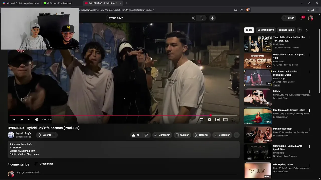Open options for Mix: Freestyle rap

309,129
